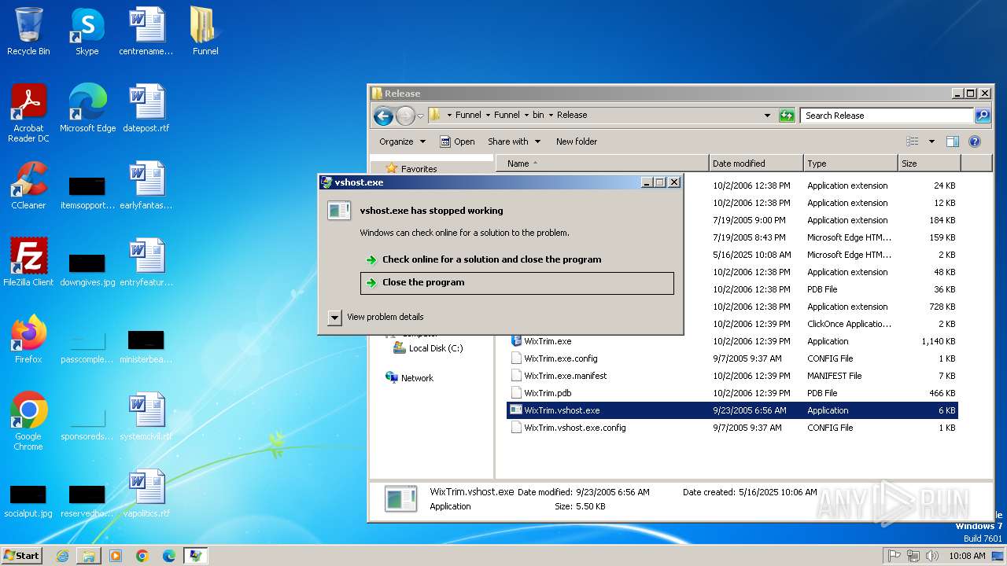Open the Share with dropdown
Viewport: 1007px width, 566px height.
[x=515, y=141]
